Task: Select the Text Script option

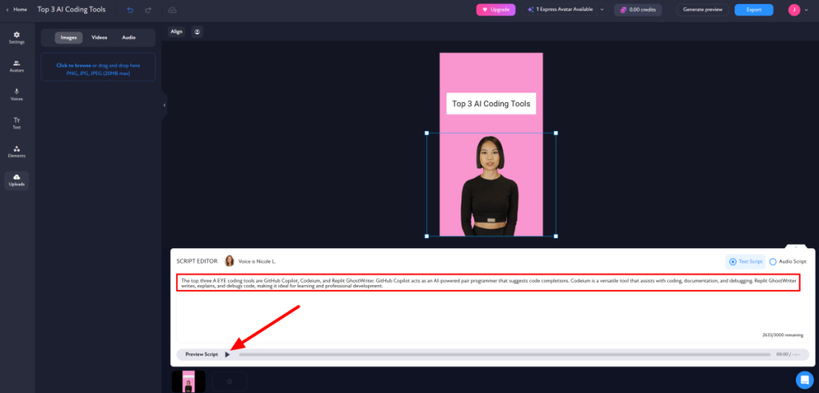Action: [745, 261]
